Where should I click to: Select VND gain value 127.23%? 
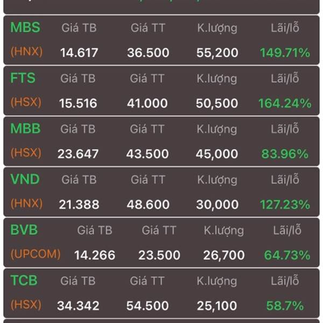285,205
